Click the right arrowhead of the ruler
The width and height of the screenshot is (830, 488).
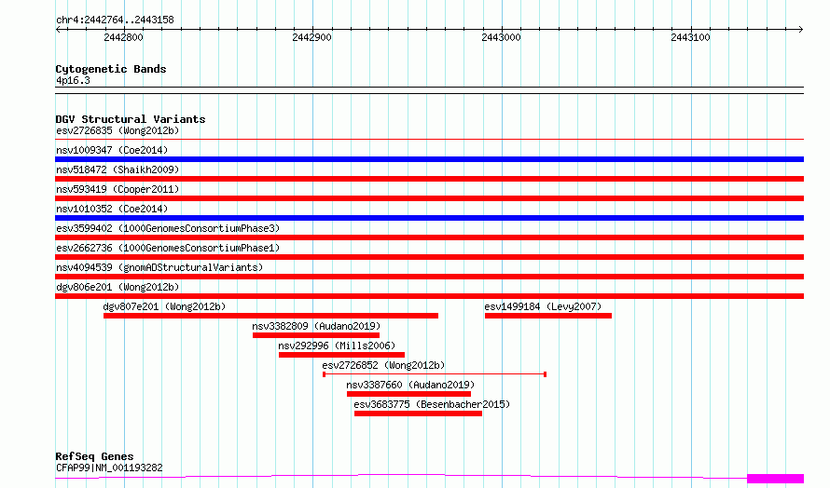point(800,30)
